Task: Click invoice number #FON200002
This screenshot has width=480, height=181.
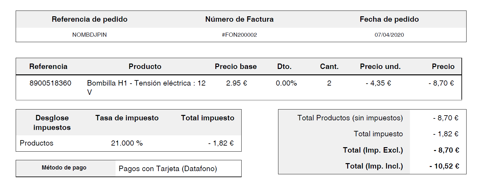Action: coord(239,35)
